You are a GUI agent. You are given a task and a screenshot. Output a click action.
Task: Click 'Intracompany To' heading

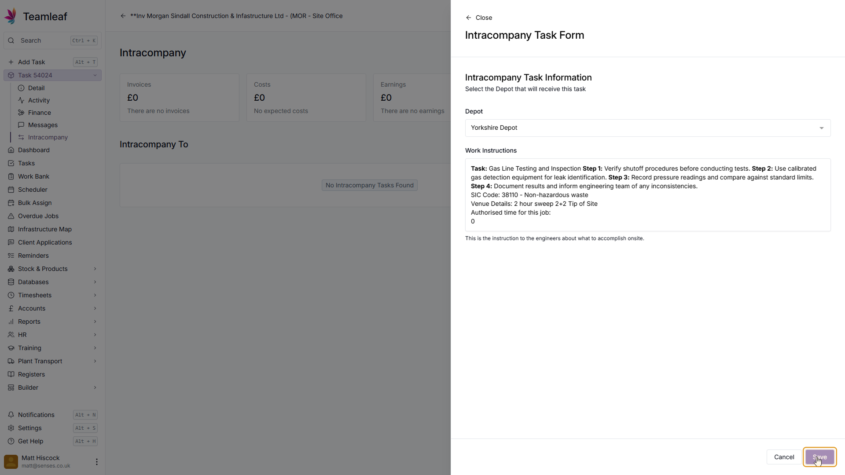pos(154,144)
